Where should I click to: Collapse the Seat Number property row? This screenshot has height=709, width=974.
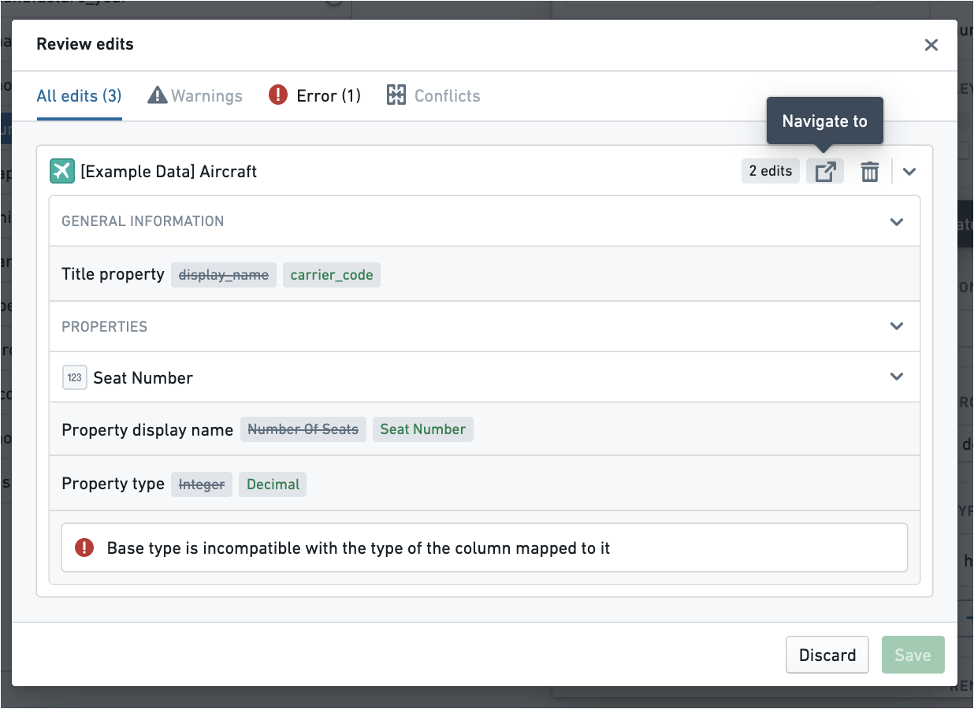[897, 377]
